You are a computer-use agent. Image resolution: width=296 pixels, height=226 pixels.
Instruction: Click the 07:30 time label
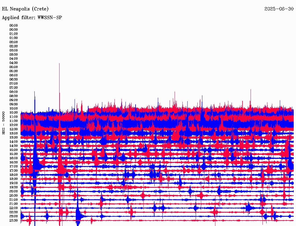(14, 88)
